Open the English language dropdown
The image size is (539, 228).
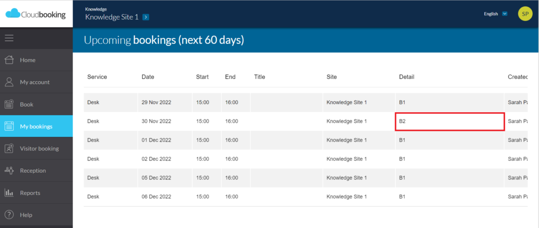495,14
